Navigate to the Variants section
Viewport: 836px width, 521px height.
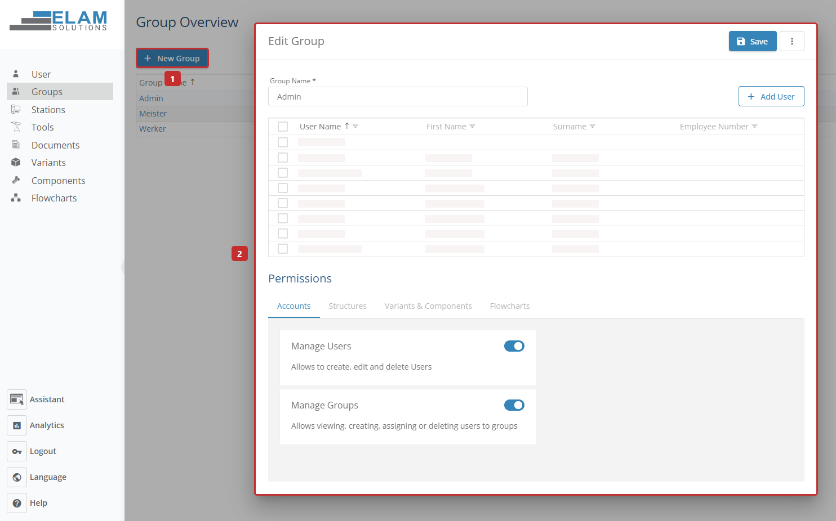tap(48, 162)
